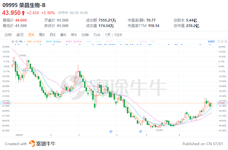Click the 总股本 5.44亿 value

pyautogui.click(x=192, y=20)
